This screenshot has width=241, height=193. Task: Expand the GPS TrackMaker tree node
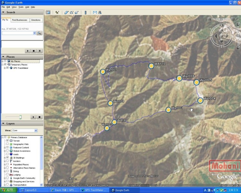click(x=5, y=68)
